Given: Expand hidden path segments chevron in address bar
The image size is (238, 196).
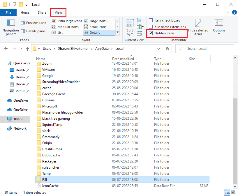Looking at the screenshot, I should pyautogui.click(x=39, y=49).
